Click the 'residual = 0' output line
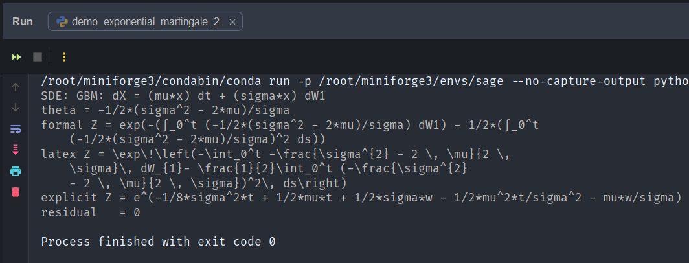The width and height of the screenshot is (689, 263). [x=91, y=212]
